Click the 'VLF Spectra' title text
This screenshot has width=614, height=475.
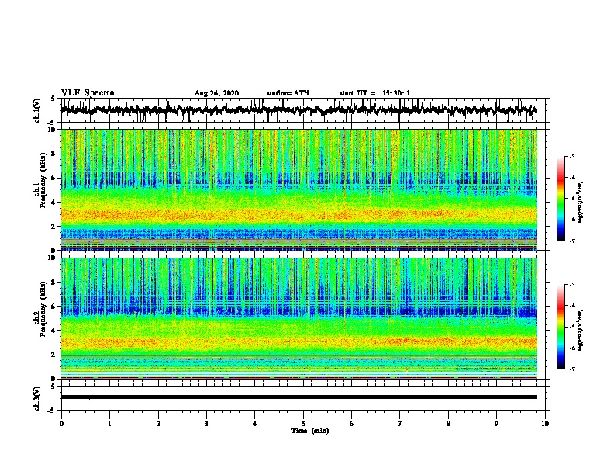88,93
